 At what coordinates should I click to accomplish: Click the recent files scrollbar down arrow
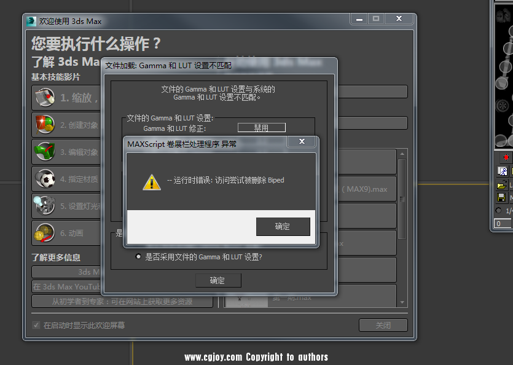coord(402,302)
